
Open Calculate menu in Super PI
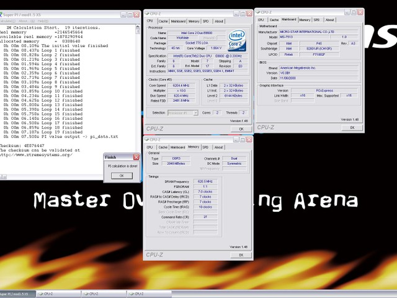coord(7,21)
